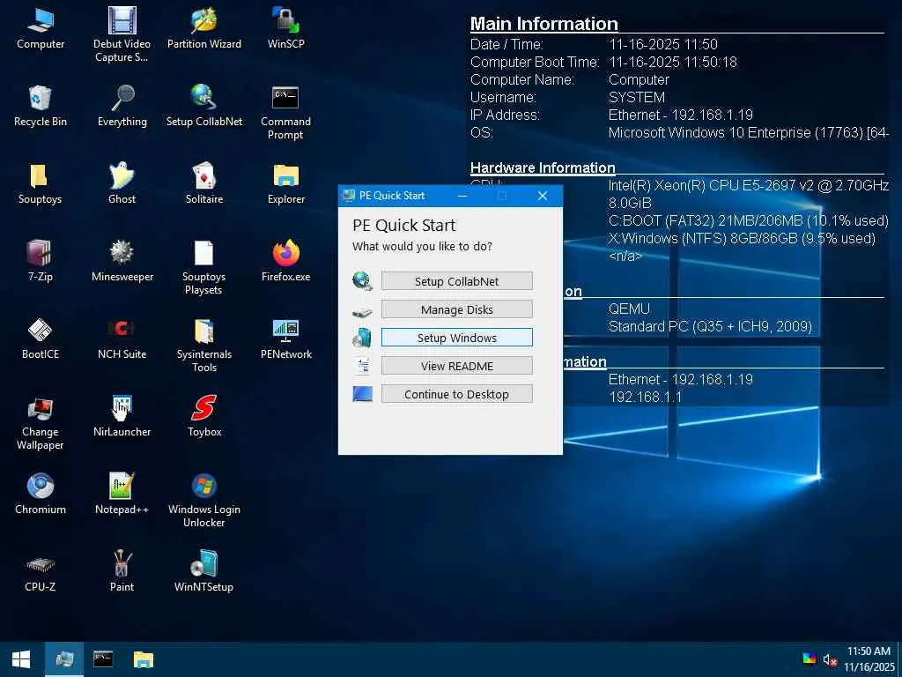Open the taskbar clock showing 11:50 AM
902x677 pixels.
pos(869,659)
